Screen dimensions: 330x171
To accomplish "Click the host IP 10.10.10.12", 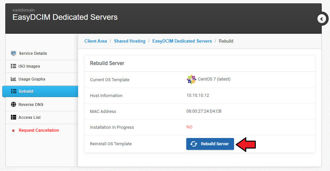I will (197, 95).
